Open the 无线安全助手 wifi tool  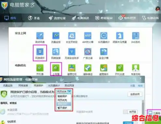tap(72, 54)
